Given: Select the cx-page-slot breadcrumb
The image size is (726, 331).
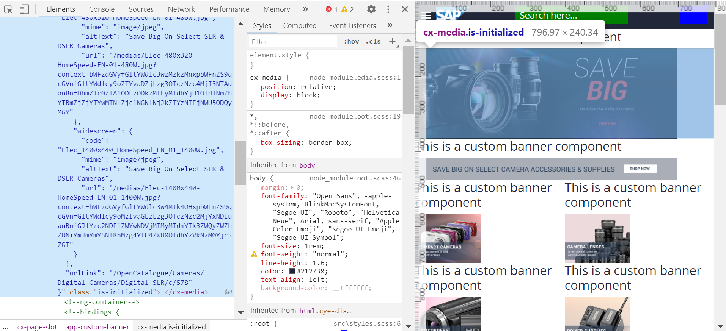Looking at the screenshot, I should [37, 327].
